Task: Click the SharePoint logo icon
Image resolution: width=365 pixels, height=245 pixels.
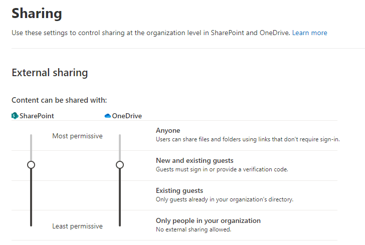Action: 15,116
